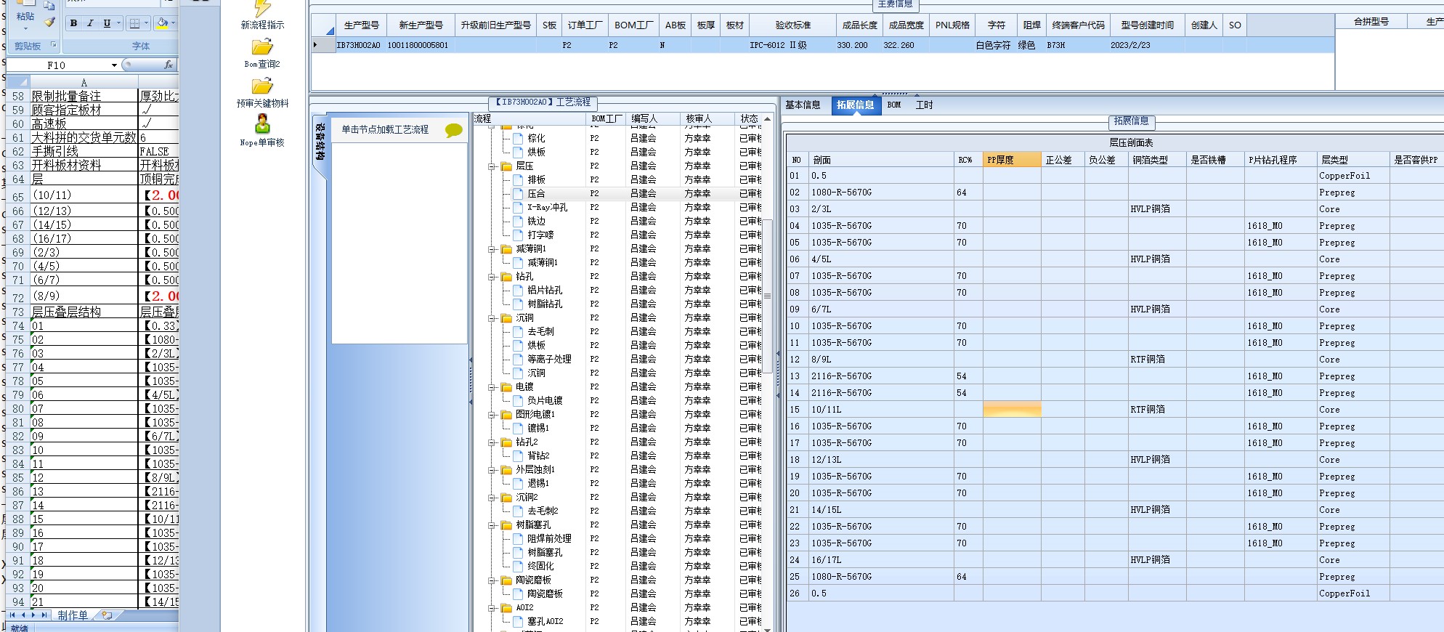This screenshot has height=632, width=1444.
Task: Click highlighted PP厚度 cell in row 15
Action: [x=1012, y=410]
